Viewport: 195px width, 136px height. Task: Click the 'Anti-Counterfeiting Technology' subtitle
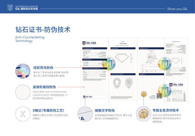pyautogui.click(x=30, y=39)
